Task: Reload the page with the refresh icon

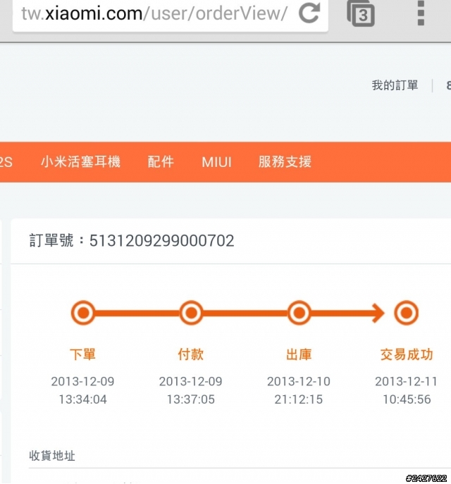Action: [x=309, y=13]
